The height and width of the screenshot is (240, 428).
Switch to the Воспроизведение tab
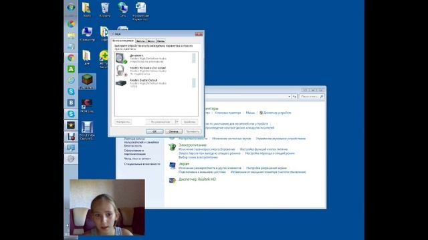point(123,41)
